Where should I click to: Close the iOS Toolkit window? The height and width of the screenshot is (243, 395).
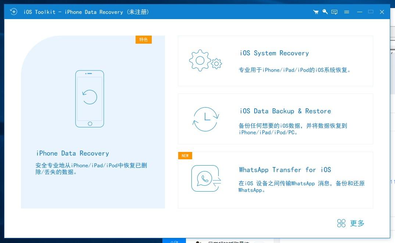(x=382, y=12)
